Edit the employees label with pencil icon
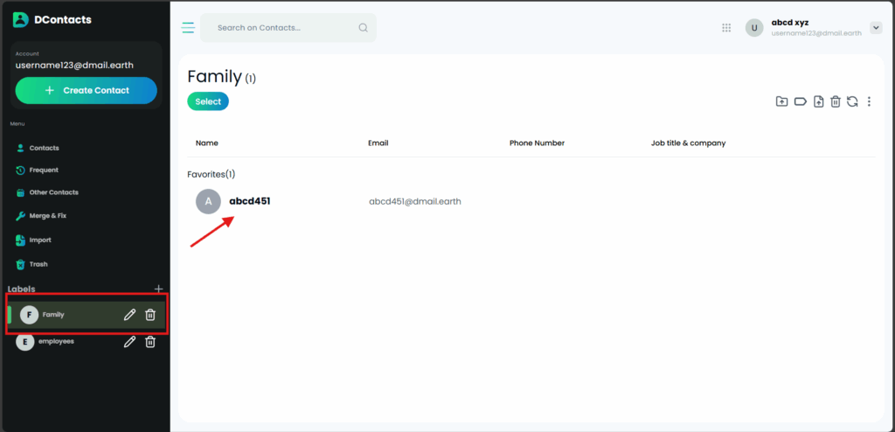The width and height of the screenshot is (895, 432). (x=129, y=342)
